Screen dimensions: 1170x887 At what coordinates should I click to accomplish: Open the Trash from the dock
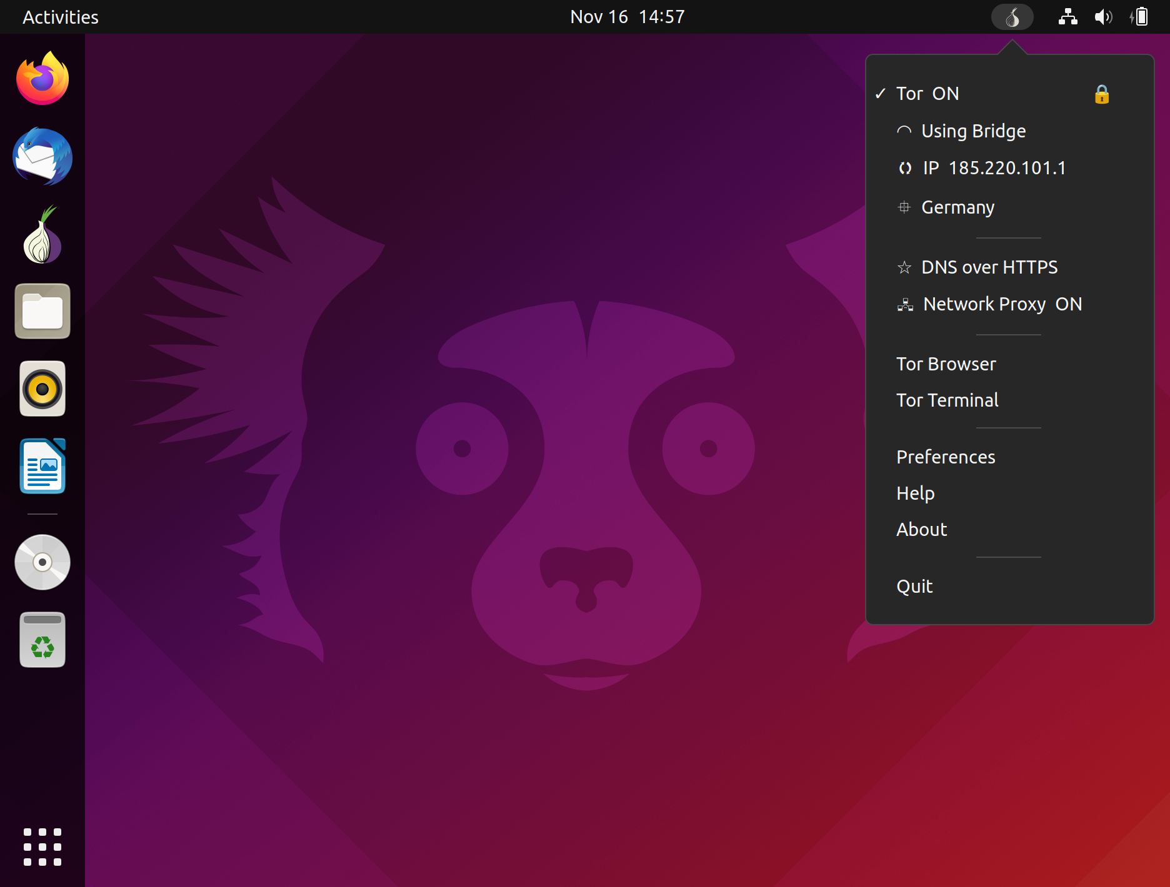click(42, 640)
